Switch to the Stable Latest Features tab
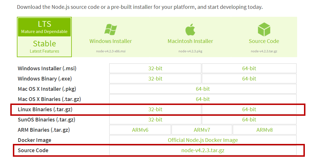The width and height of the screenshot is (312, 159). (x=44, y=47)
